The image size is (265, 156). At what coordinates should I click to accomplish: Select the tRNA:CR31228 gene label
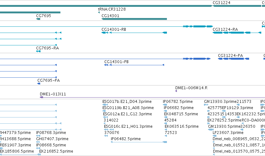click(112, 9)
